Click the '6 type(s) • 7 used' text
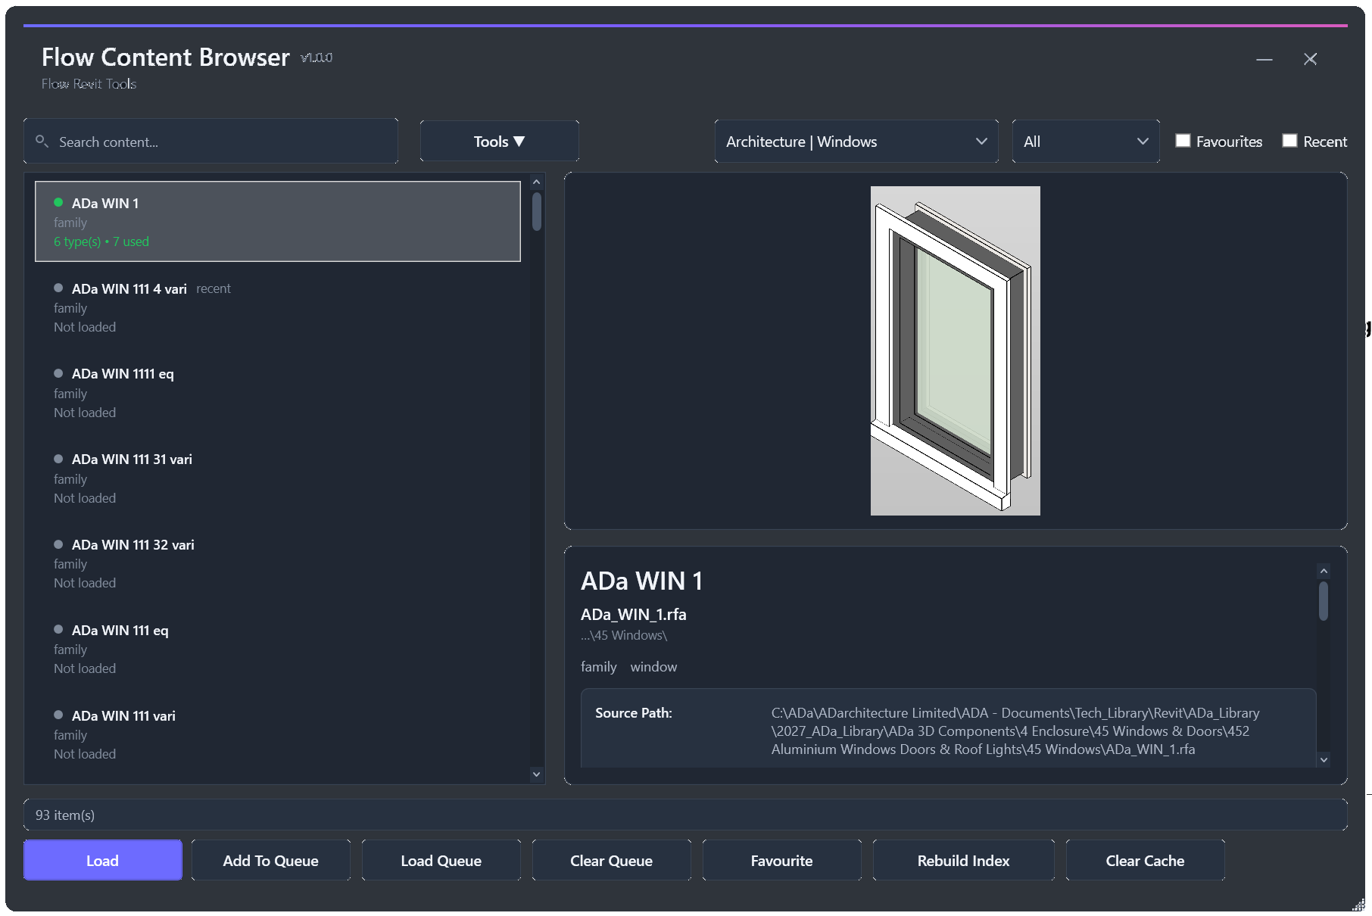This screenshot has width=1372, height=916. tap(101, 241)
